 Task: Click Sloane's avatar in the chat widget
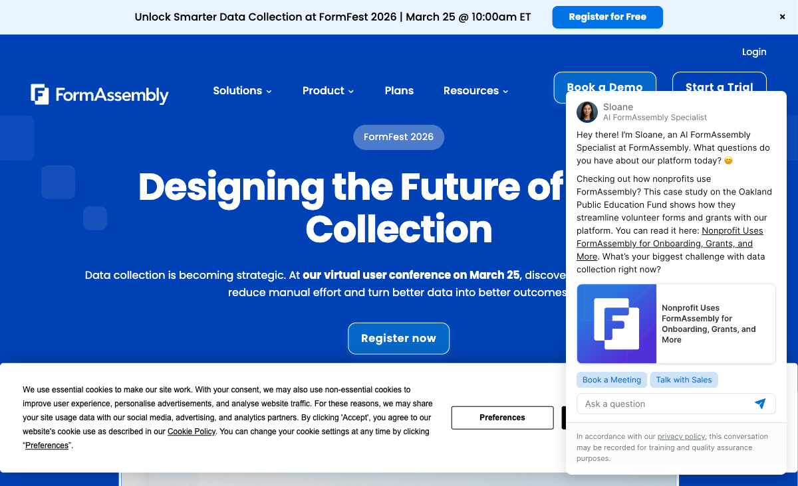[x=587, y=113]
